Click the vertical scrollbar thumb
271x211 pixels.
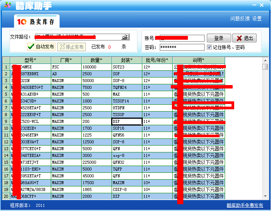[265, 67]
